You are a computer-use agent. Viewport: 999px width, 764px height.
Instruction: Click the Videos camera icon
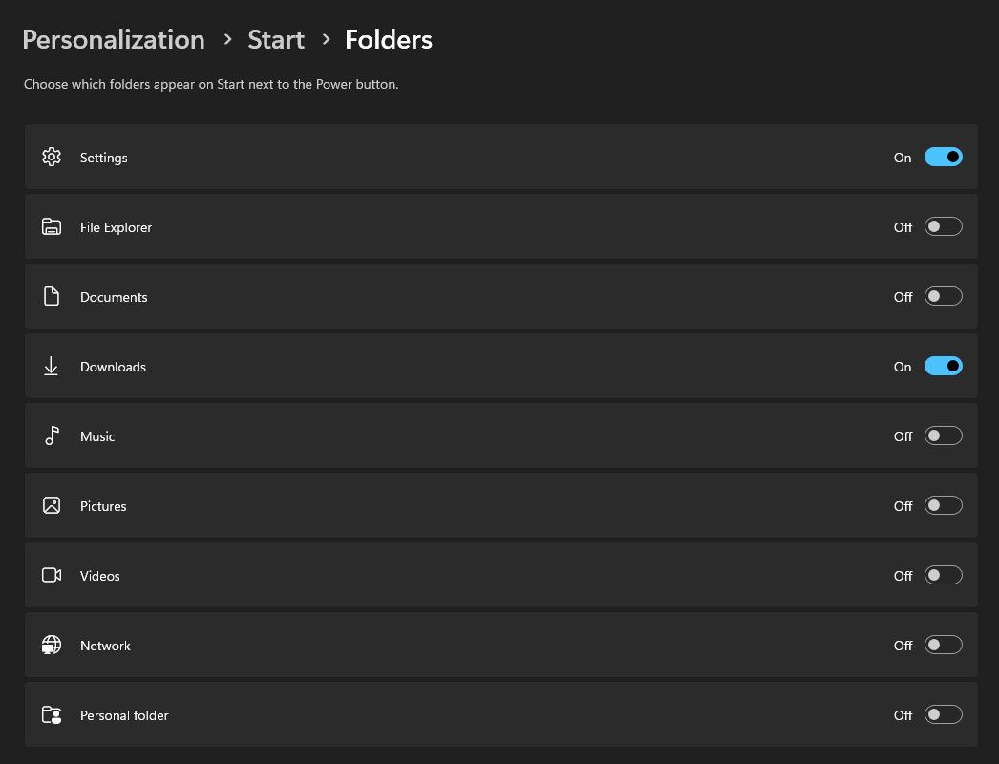coord(52,576)
